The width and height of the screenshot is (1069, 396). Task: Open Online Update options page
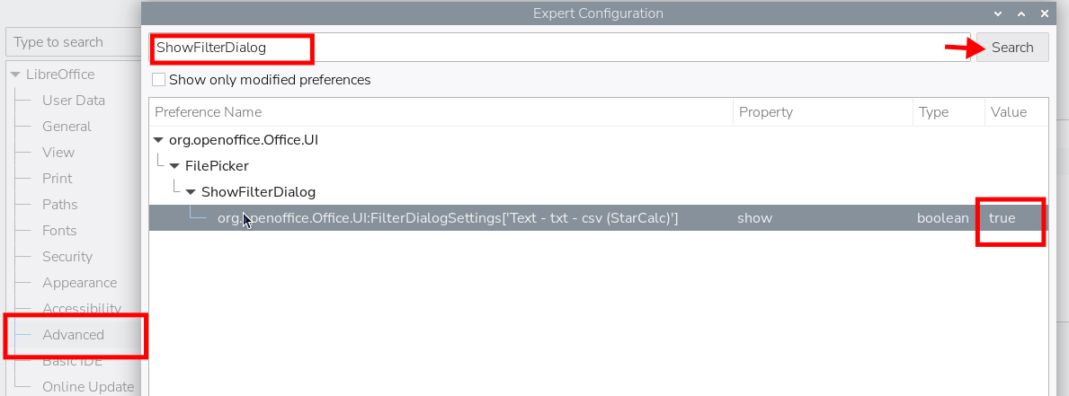click(x=88, y=386)
